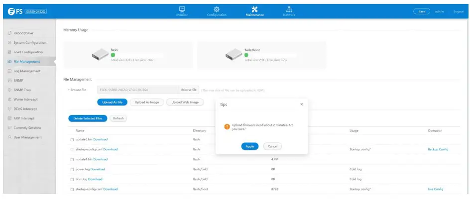Viewport: 470px width, 207px height.
Task: Open the Monitor section icon
Action: click(182, 9)
